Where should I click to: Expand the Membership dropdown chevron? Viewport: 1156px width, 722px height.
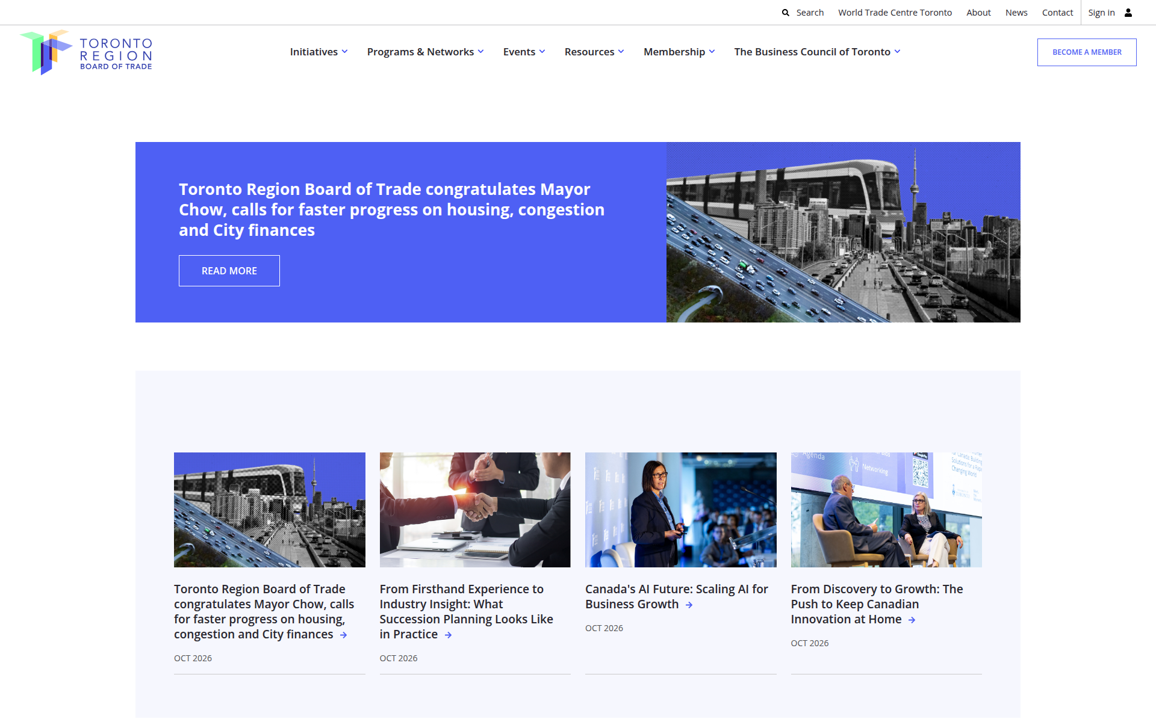point(712,52)
